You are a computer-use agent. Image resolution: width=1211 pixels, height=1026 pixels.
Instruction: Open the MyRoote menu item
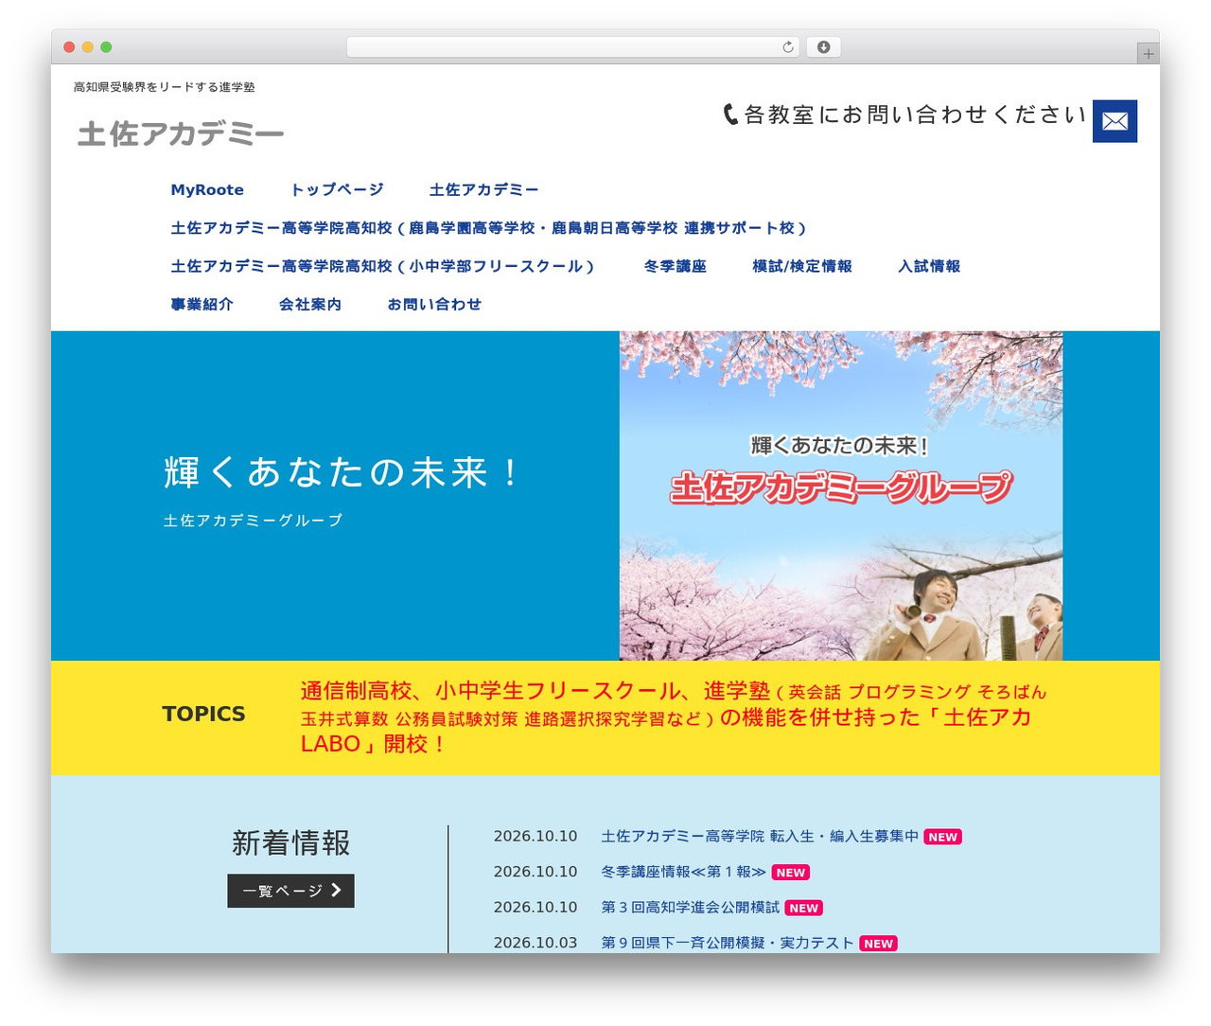click(207, 190)
